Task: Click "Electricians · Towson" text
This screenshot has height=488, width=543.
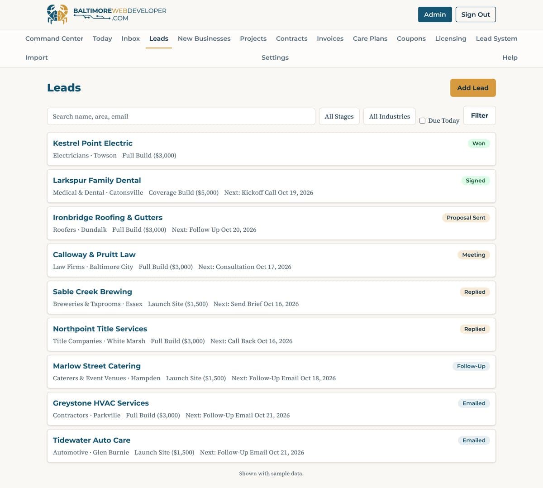Action: [85, 155]
